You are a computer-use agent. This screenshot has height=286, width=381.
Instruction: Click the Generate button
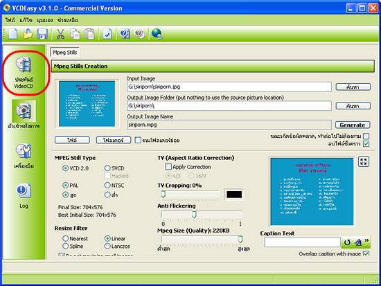(x=353, y=125)
